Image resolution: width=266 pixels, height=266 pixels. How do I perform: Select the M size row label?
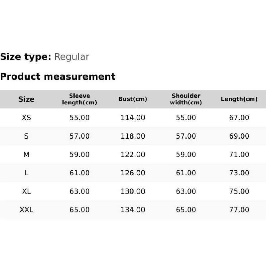tap(26, 154)
